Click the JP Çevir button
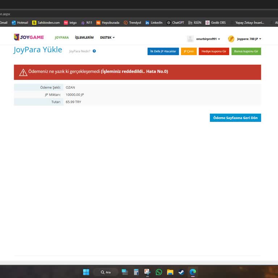 click(189, 51)
